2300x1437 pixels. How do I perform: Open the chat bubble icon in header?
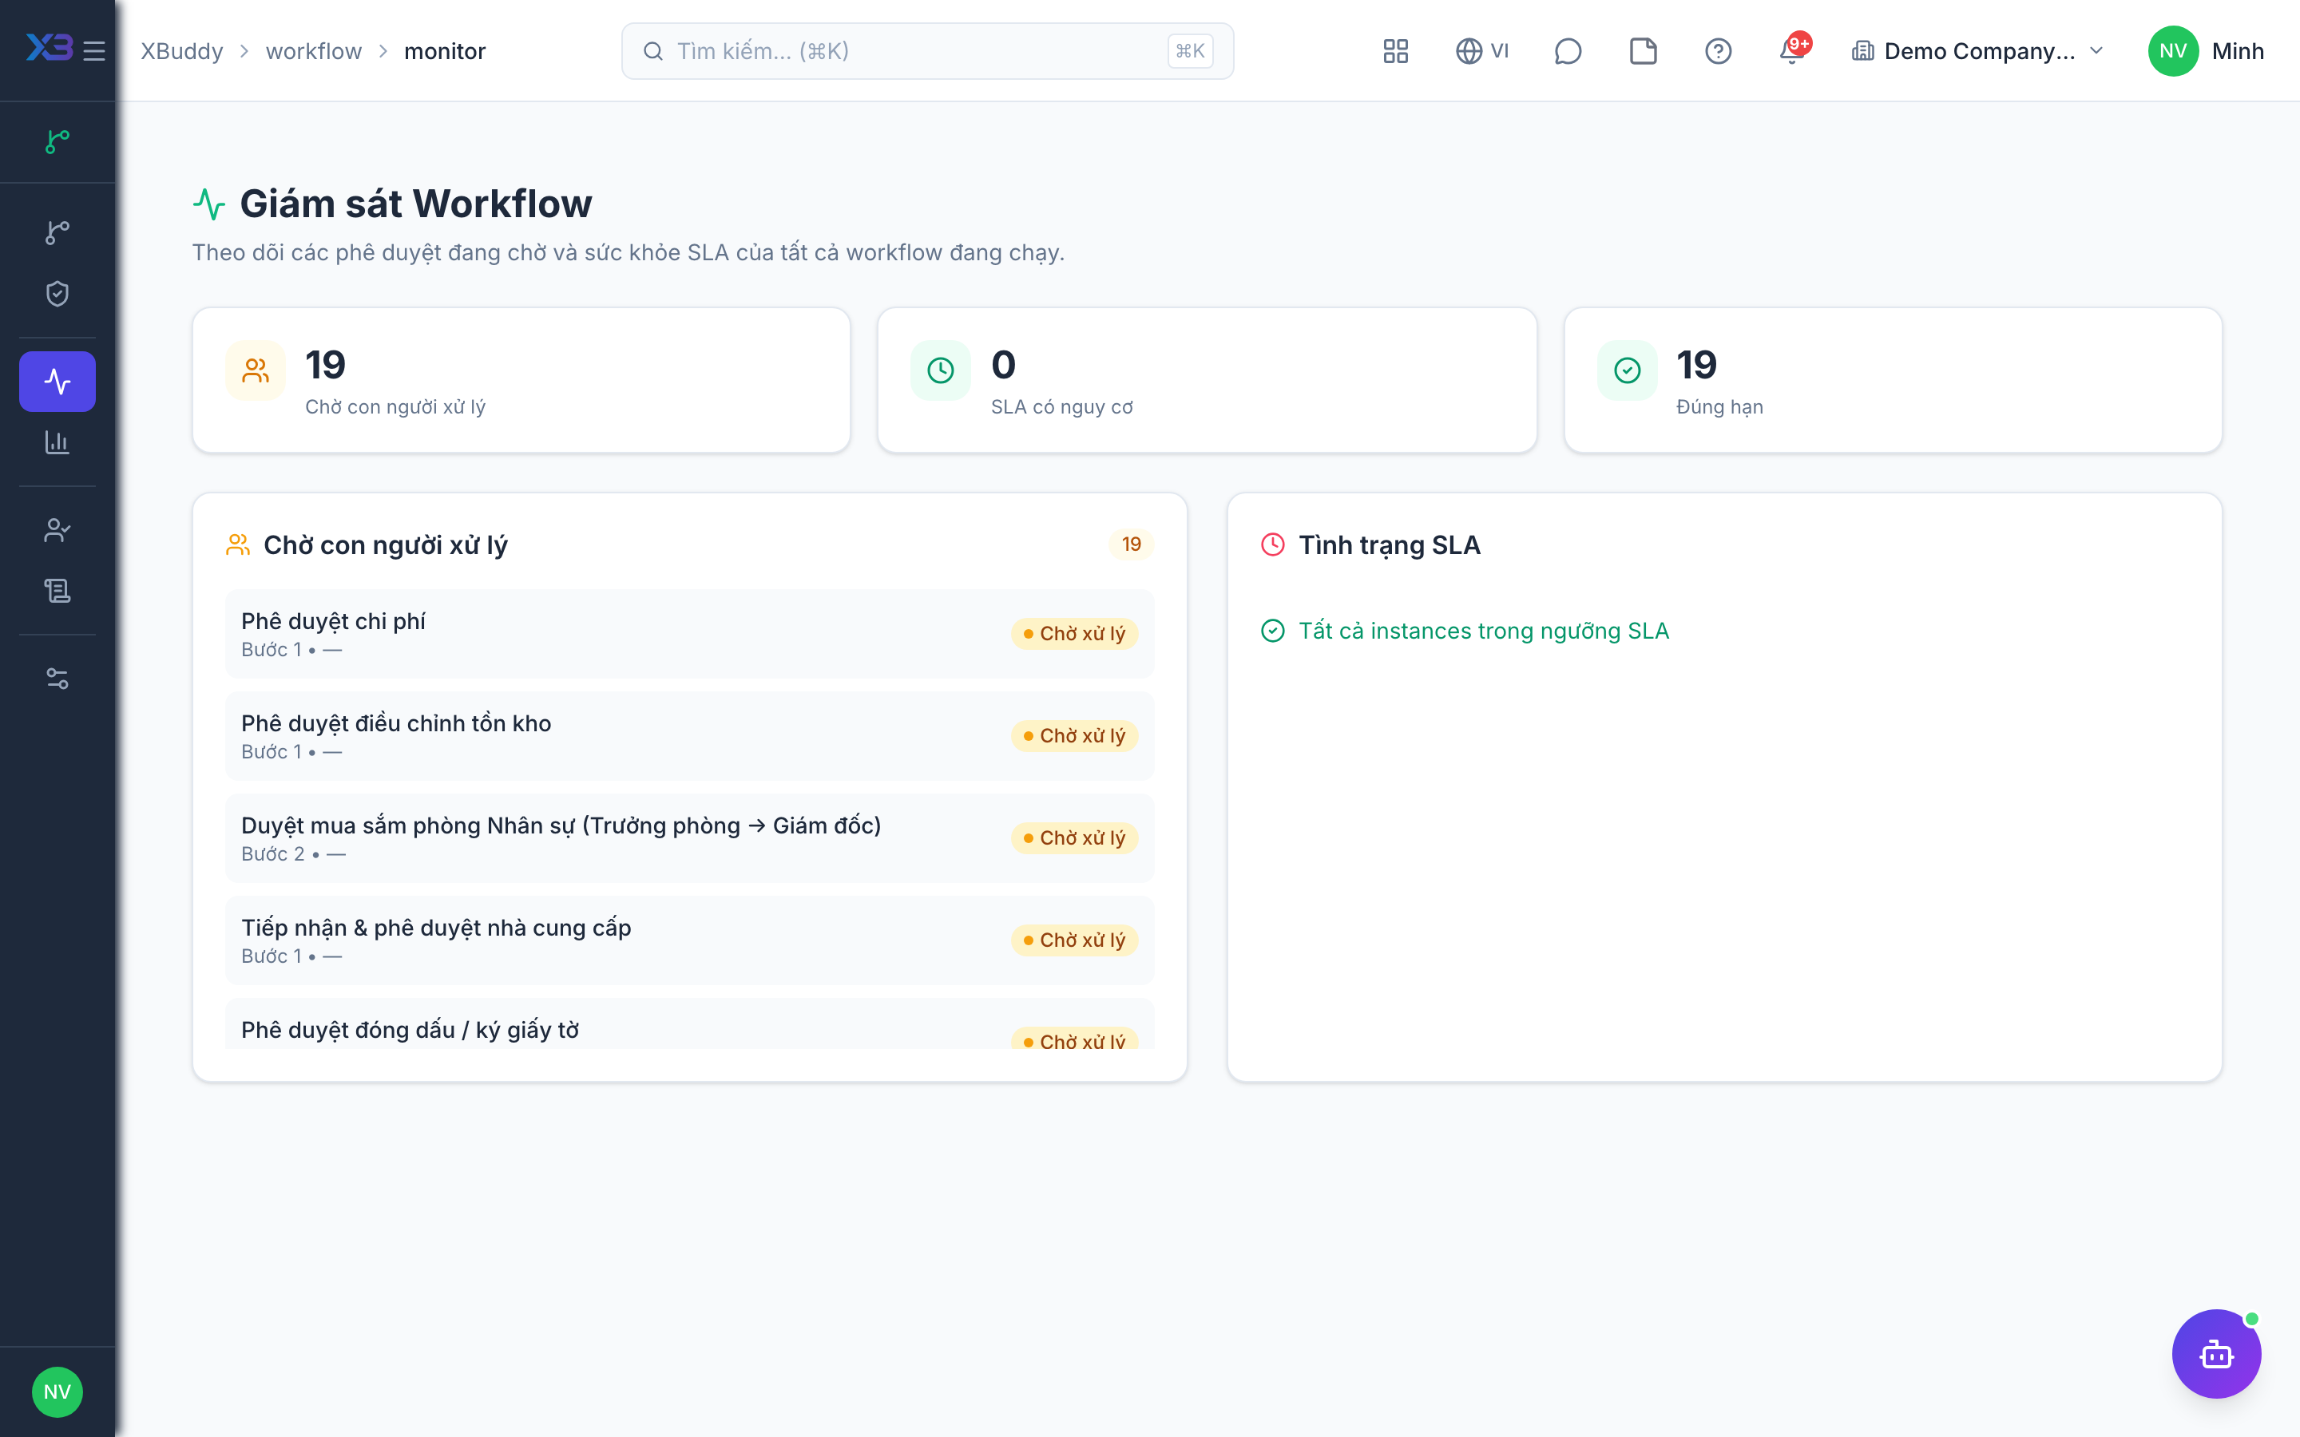1567,50
